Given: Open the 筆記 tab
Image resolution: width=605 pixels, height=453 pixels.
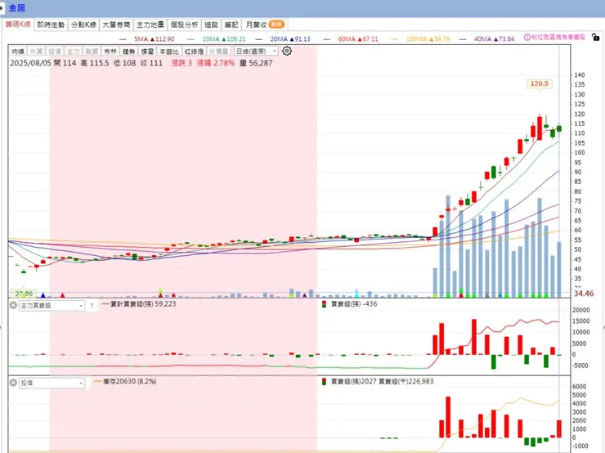Looking at the screenshot, I should click(x=231, y=25).
